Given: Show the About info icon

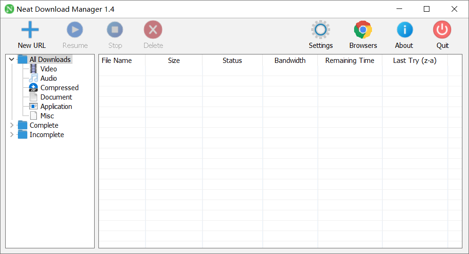Looking at the screenshot, I should 404,30.
